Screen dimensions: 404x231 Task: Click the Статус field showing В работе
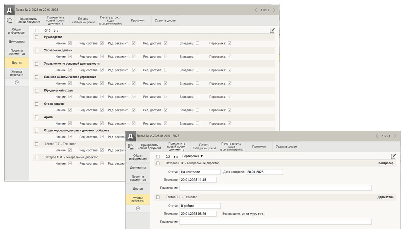point(200,206)
